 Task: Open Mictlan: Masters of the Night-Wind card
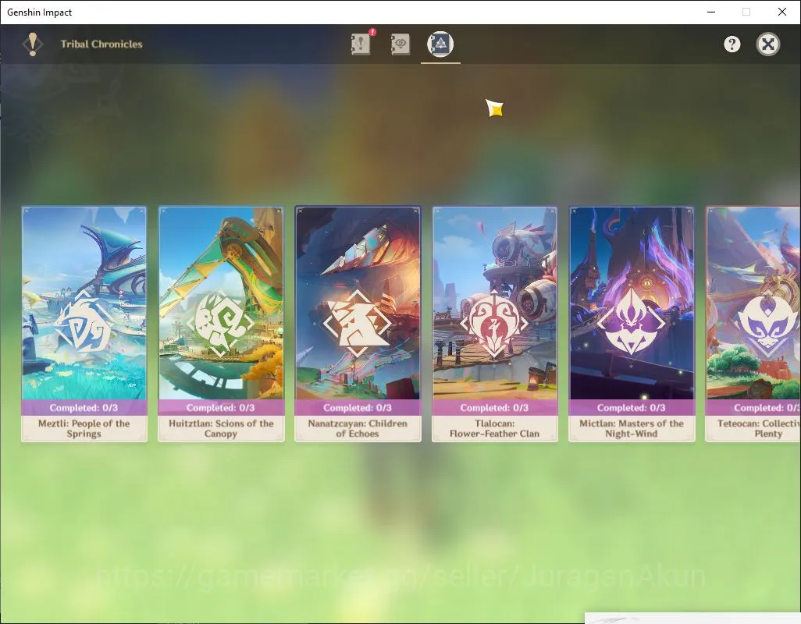pos(632,324)
